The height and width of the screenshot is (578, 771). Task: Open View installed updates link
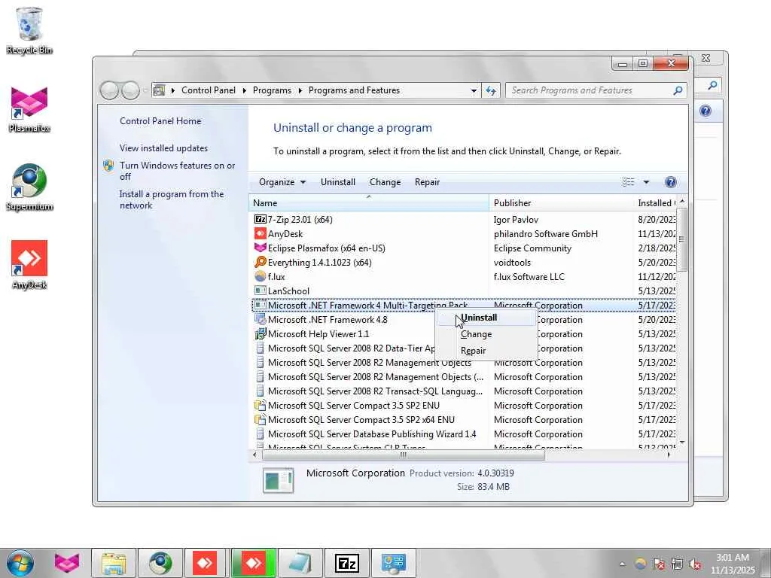point(163,148)
